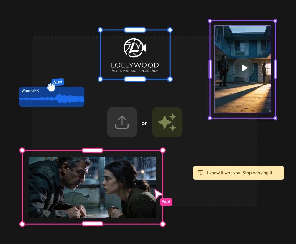Click the top-left pink handle of image frame
The width and height of the screenshot is (296, 244).
point(22,150)
